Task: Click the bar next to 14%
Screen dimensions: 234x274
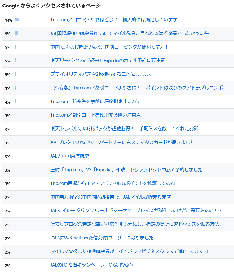Action: pyautogui.click(x=17, y=19)
